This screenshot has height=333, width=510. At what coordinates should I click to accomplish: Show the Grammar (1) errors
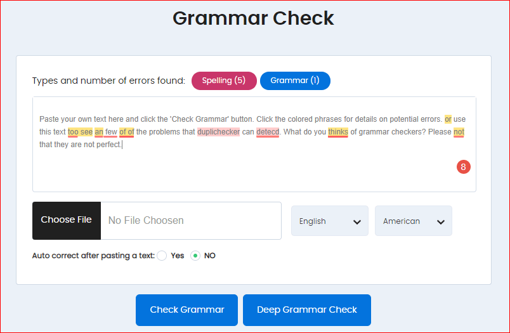pyautogui.click(x=295, y=81)
